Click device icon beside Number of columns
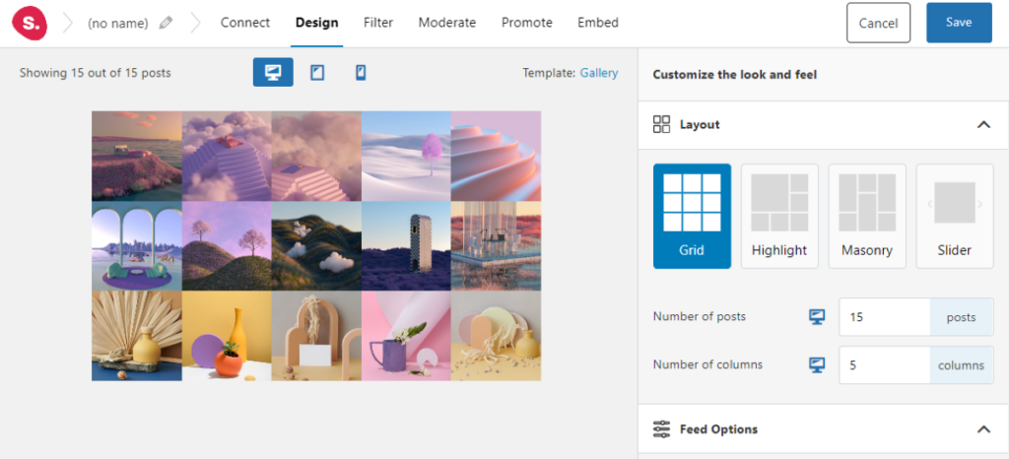 (x=817, y=364)
